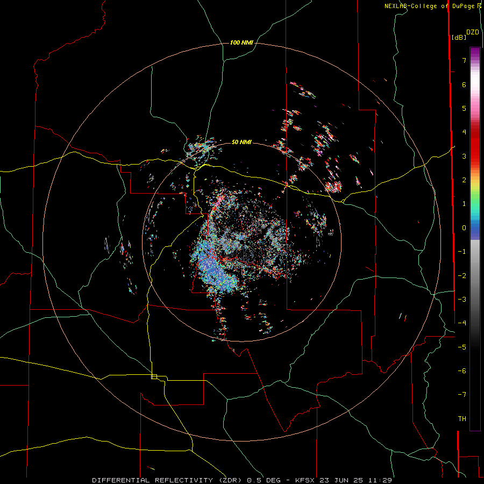Click the DZD product label above the scale
The height and width of the screenshot is (484, 484).
click(x=473, y=32)
